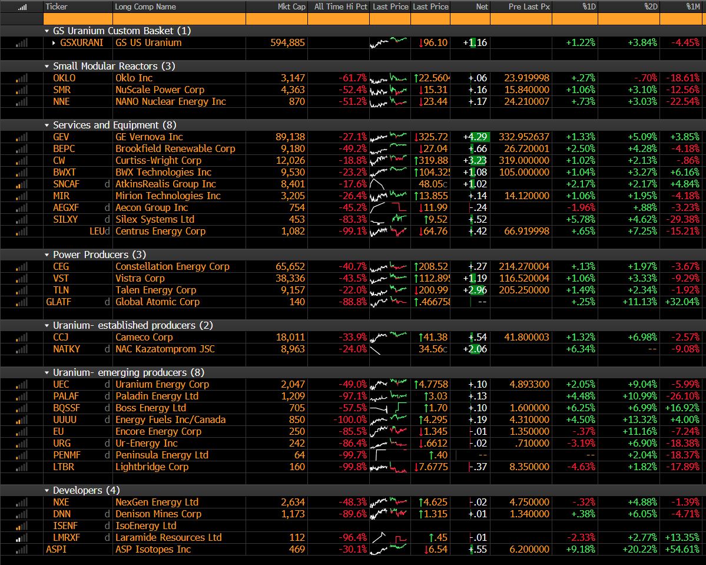Click GE Vernova net change +4.29

pos(475,137)
